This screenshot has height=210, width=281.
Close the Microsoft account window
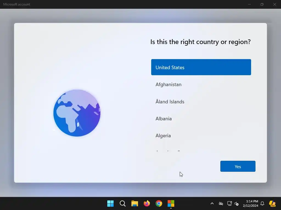(x=274, y=4)
